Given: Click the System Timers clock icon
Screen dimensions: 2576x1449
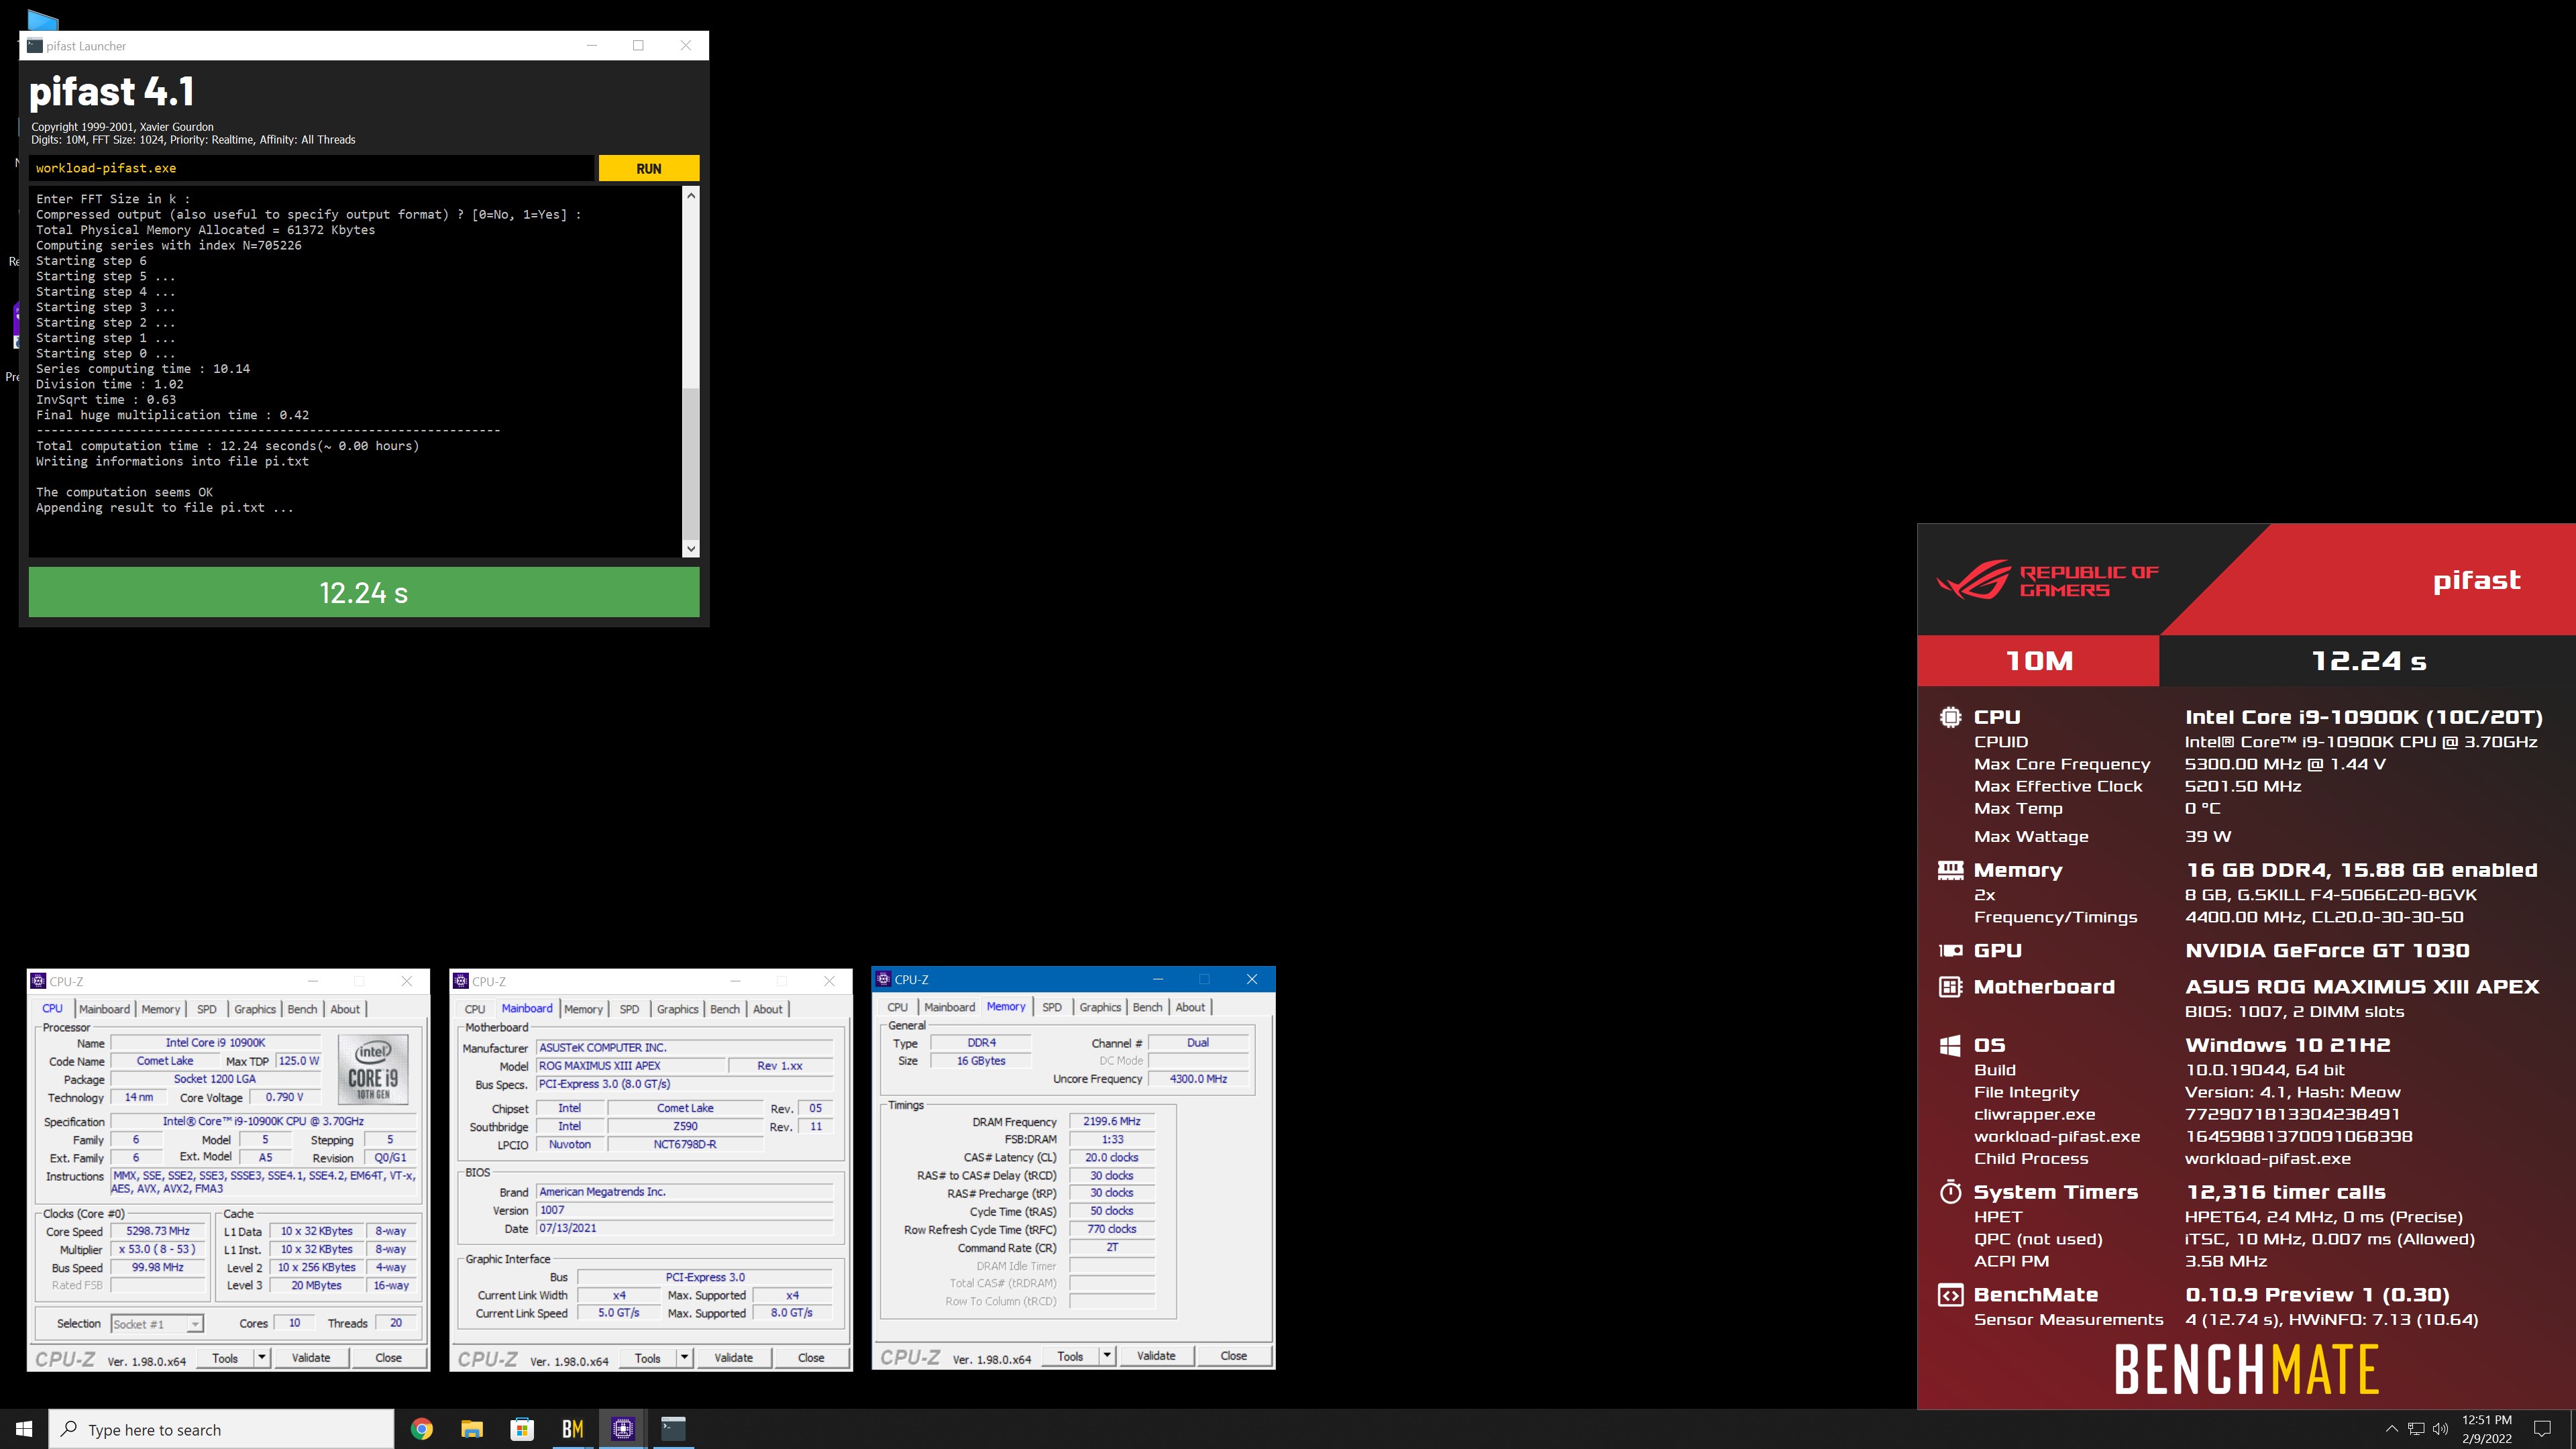Looking at the screenshot, I should click(x=1950, y=1192).
